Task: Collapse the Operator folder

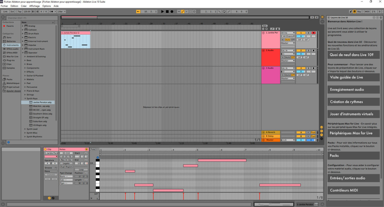Action: coord(23,53)
